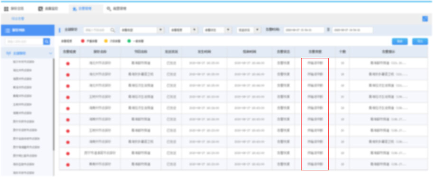Select the green dot severity legend item
The image size is (433, 177).
(x=135, y=41)
